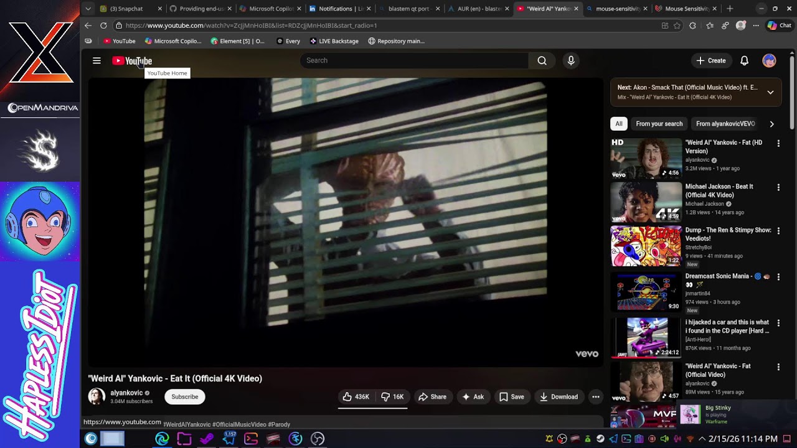Open the LIVE Backstage bookmark

tap(334, 41)
